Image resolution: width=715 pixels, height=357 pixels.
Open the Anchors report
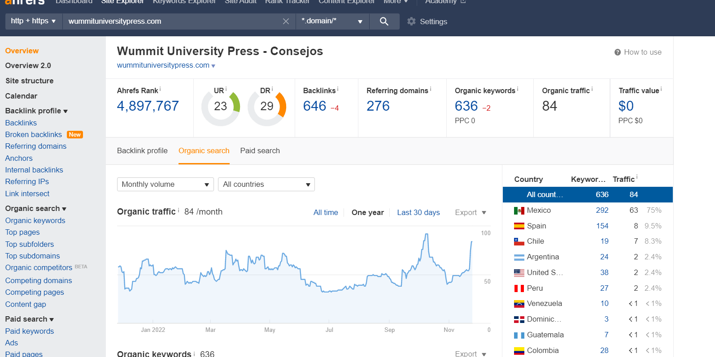tap(19, 158)
